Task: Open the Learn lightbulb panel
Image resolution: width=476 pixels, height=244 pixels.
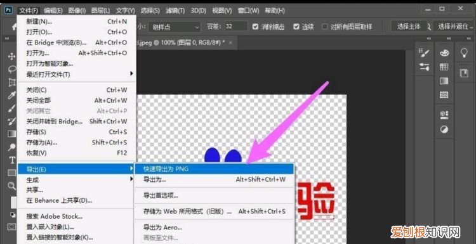Action: (464, 53)
